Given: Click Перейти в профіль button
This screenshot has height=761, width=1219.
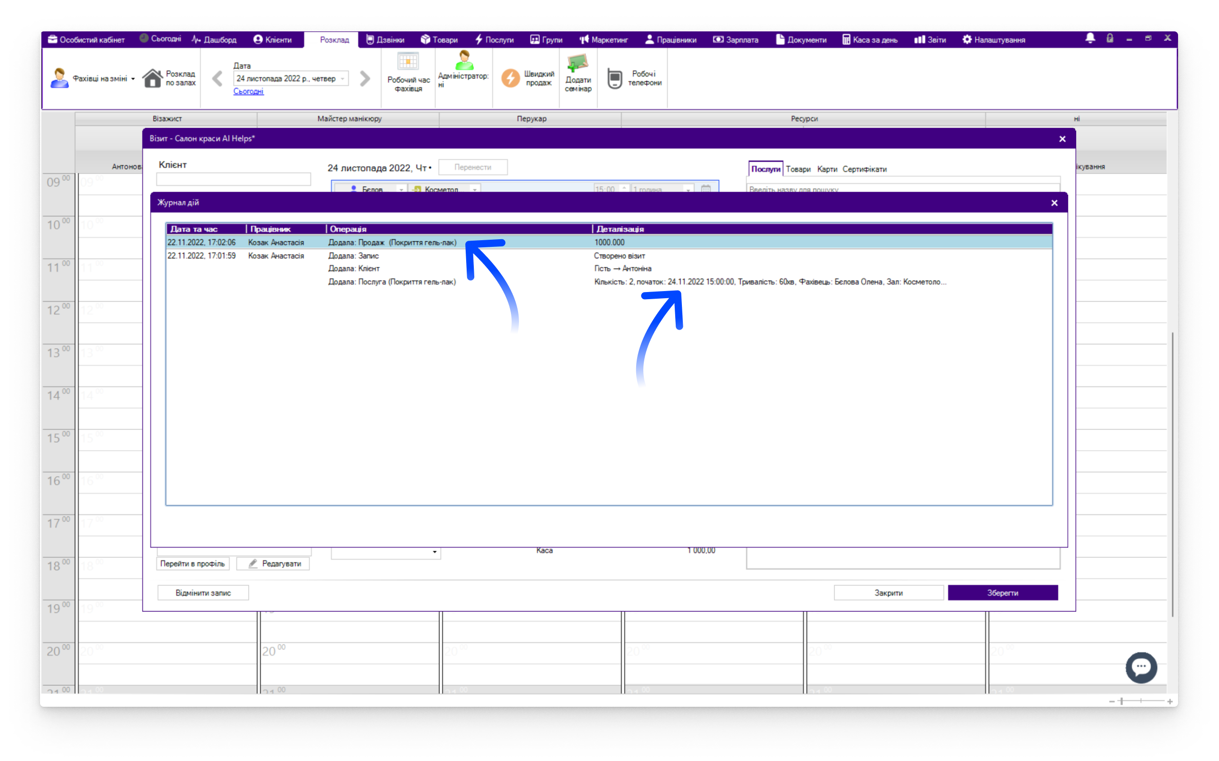Looking at the screenshot, I should (x=192, y=564).
